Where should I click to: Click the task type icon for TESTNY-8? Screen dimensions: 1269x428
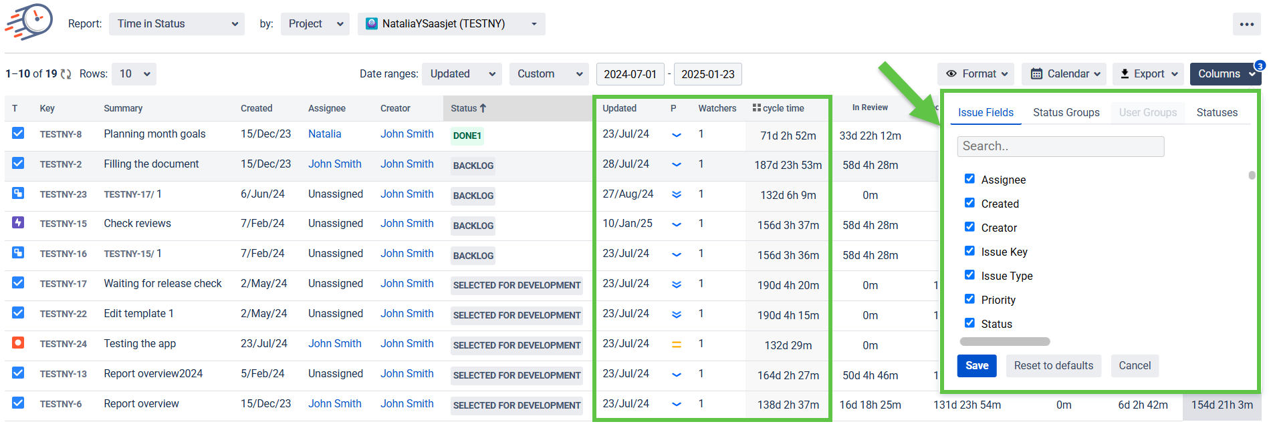click(18, 134)
